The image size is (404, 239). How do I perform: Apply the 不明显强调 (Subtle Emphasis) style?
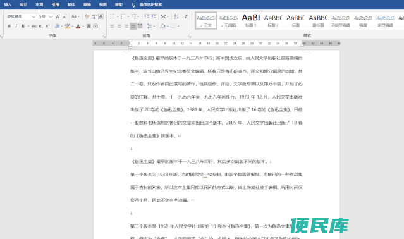point(340,21)
